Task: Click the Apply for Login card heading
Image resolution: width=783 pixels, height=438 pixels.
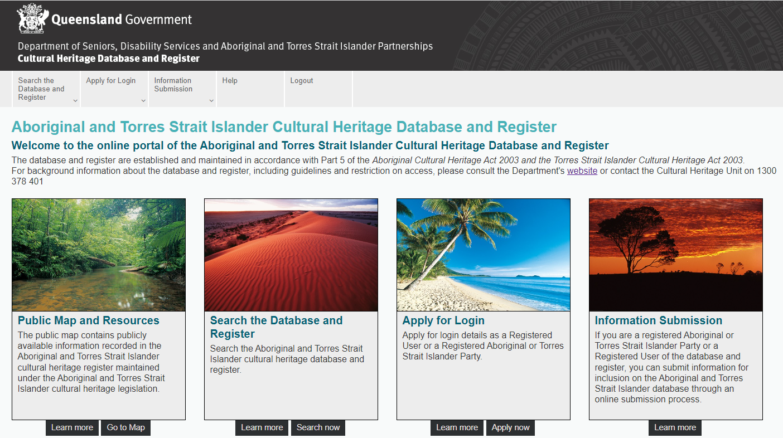Action: click(x=443, y=320)
